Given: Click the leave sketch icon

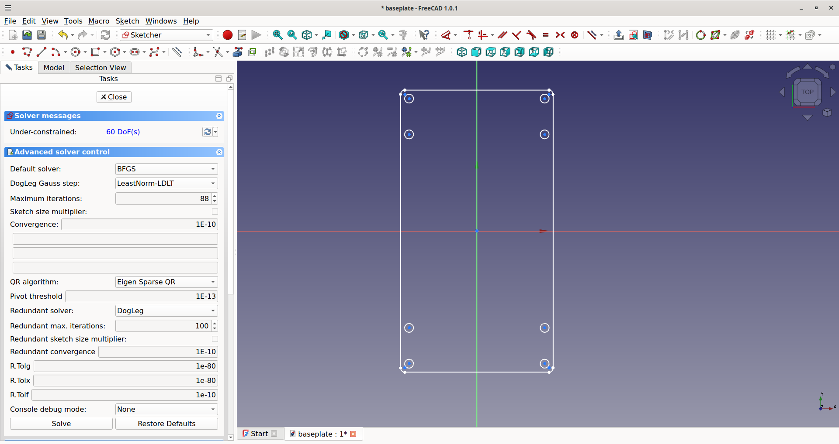Looking at the screenshot, I should click(x=618, y=35).
